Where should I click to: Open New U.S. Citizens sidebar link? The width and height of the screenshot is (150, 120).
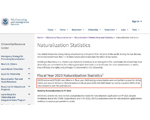[9, 64]
